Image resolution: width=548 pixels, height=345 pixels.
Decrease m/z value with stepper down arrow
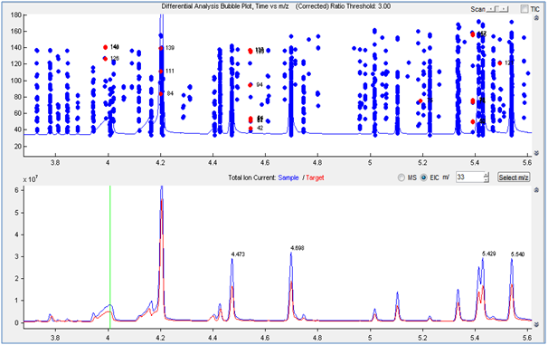point(487,179)
